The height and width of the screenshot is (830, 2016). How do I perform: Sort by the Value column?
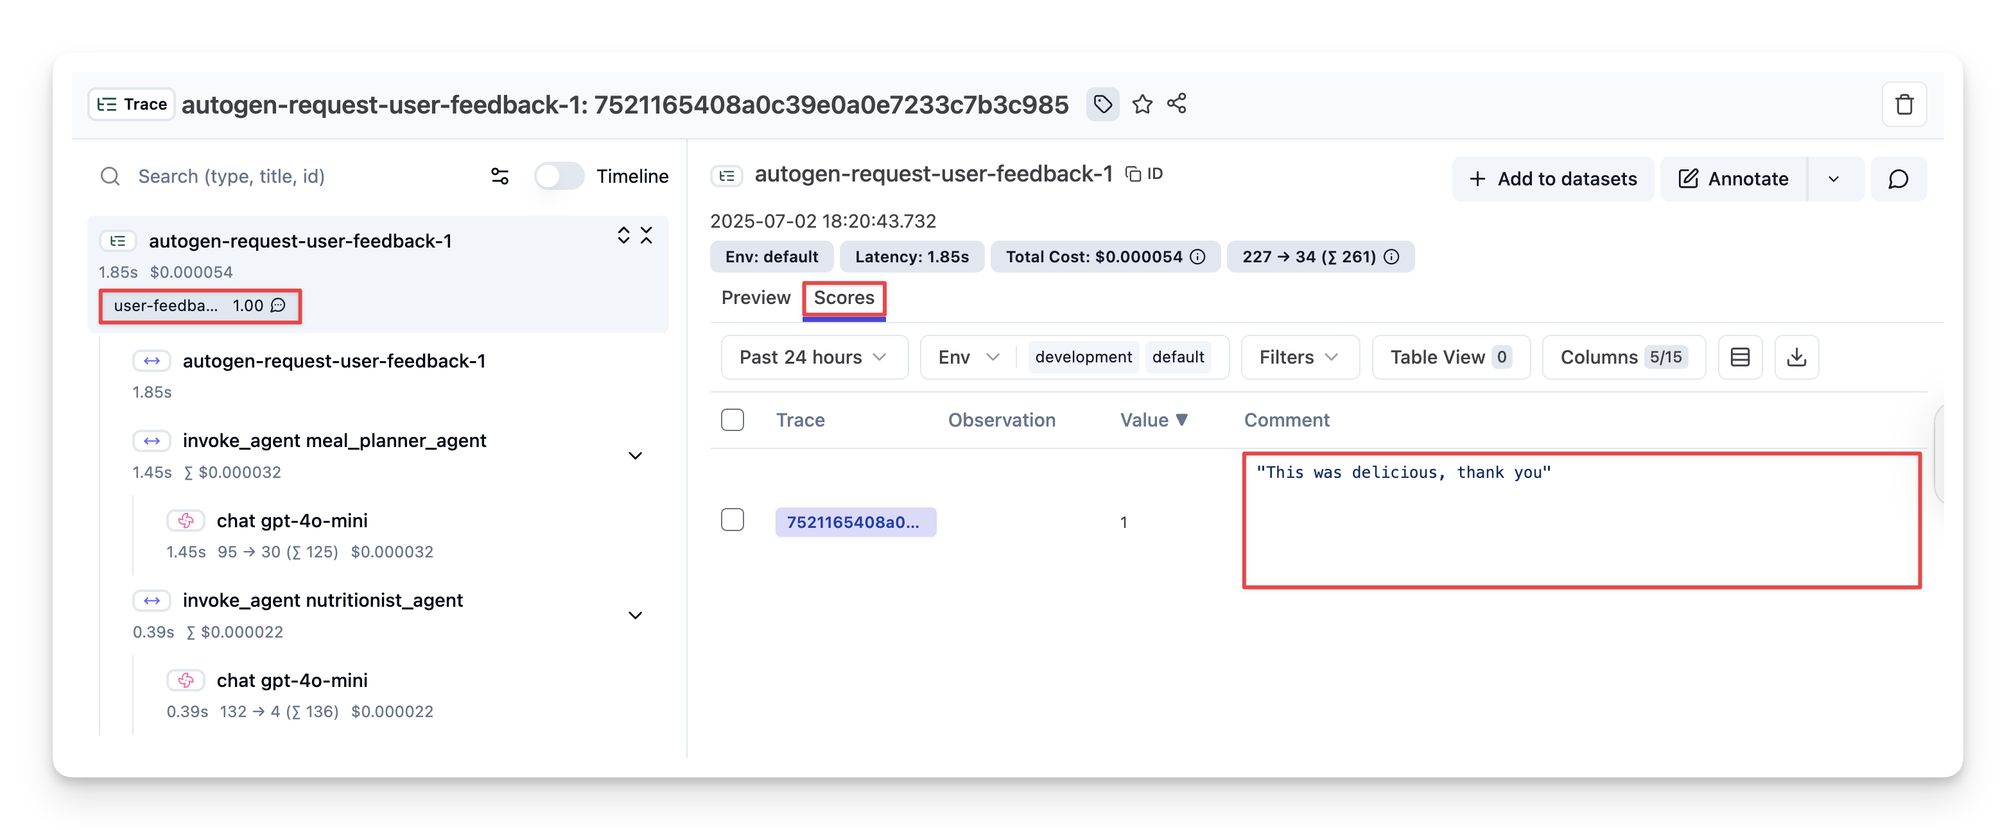coord(1154,421)
